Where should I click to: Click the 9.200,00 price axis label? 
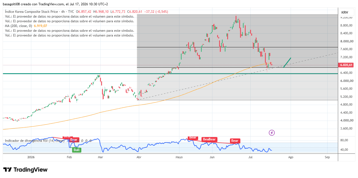pyautogui.click(x=347, y=17)
